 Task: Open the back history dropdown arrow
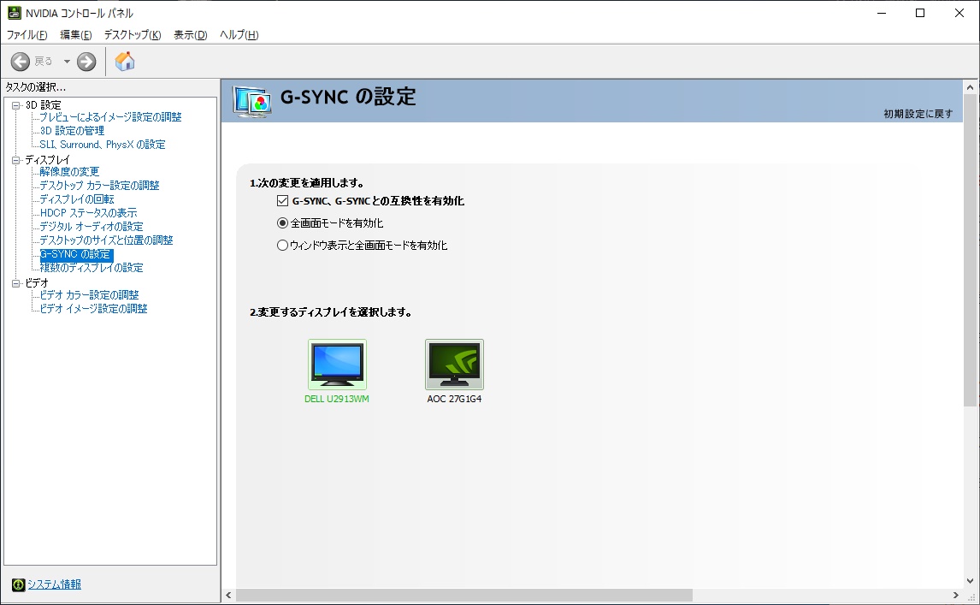coord(67,62)
